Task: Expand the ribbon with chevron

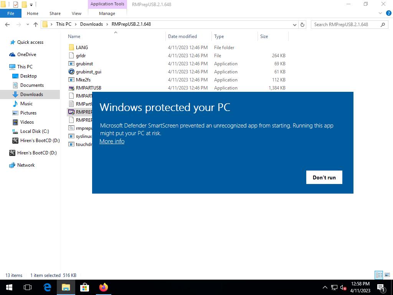Action: tap(380, 13)
